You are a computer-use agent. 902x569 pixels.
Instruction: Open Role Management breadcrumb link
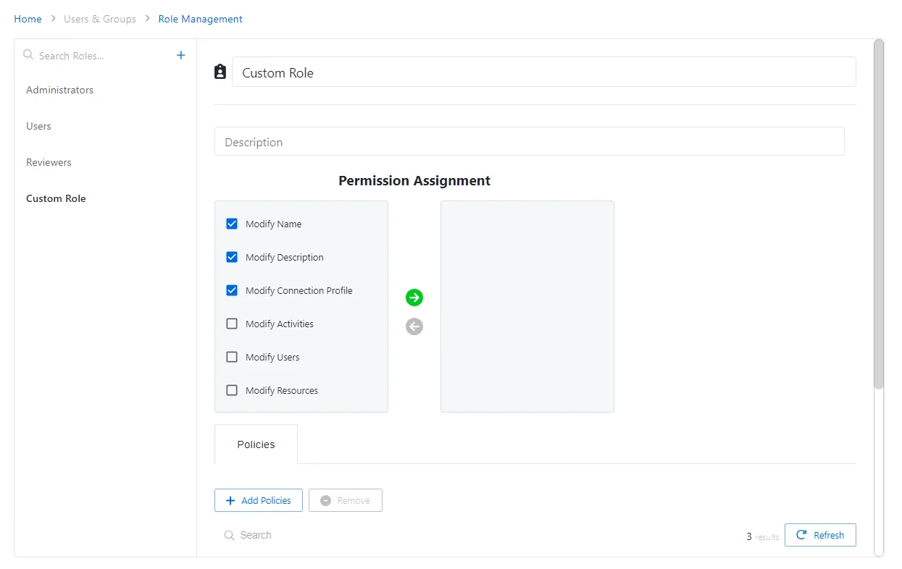click(201, 19)
